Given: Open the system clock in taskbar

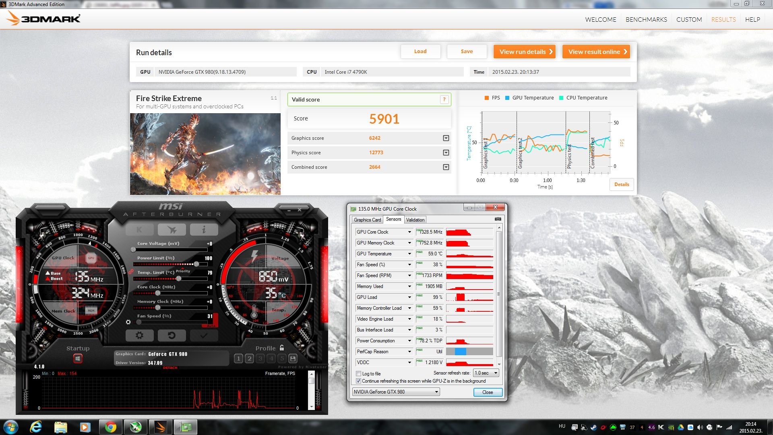Looking at the screenshot, I should pos(750,427).
